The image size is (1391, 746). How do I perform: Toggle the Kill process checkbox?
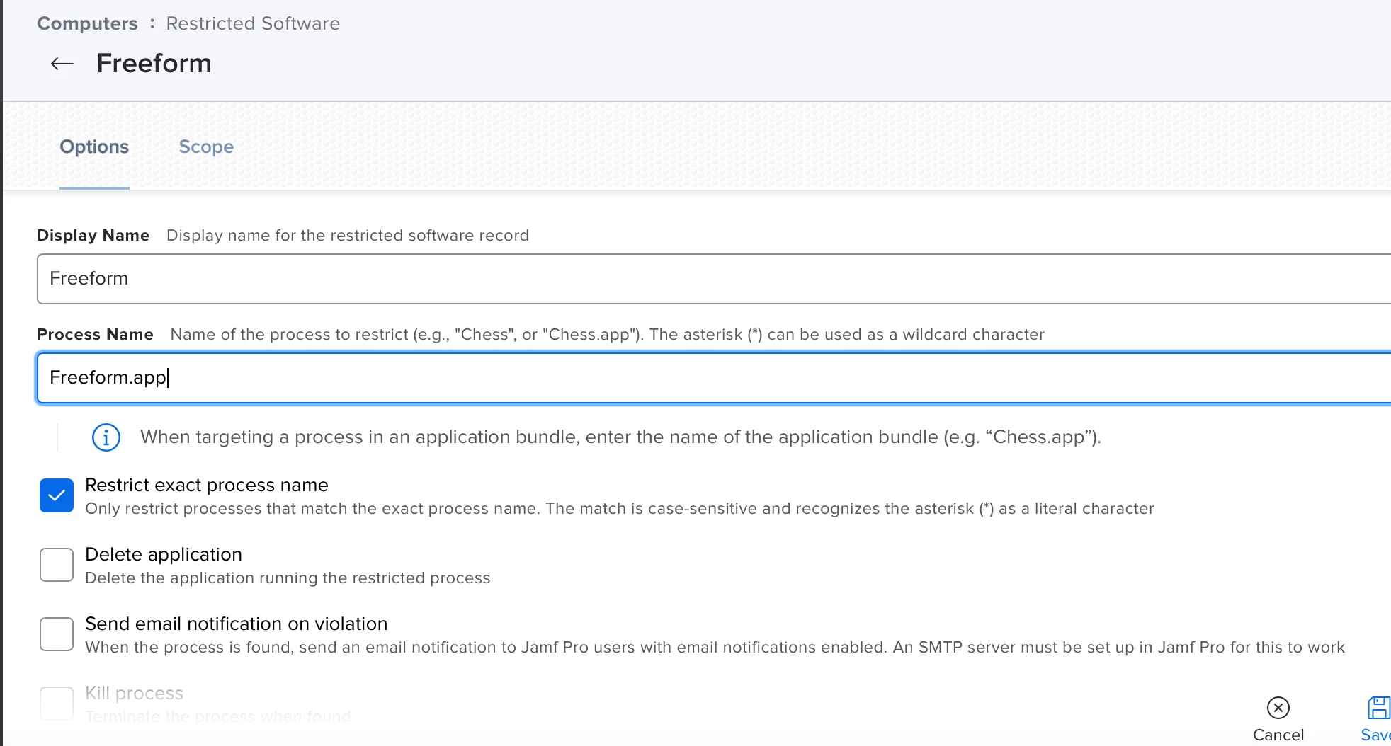pos(57,704)
